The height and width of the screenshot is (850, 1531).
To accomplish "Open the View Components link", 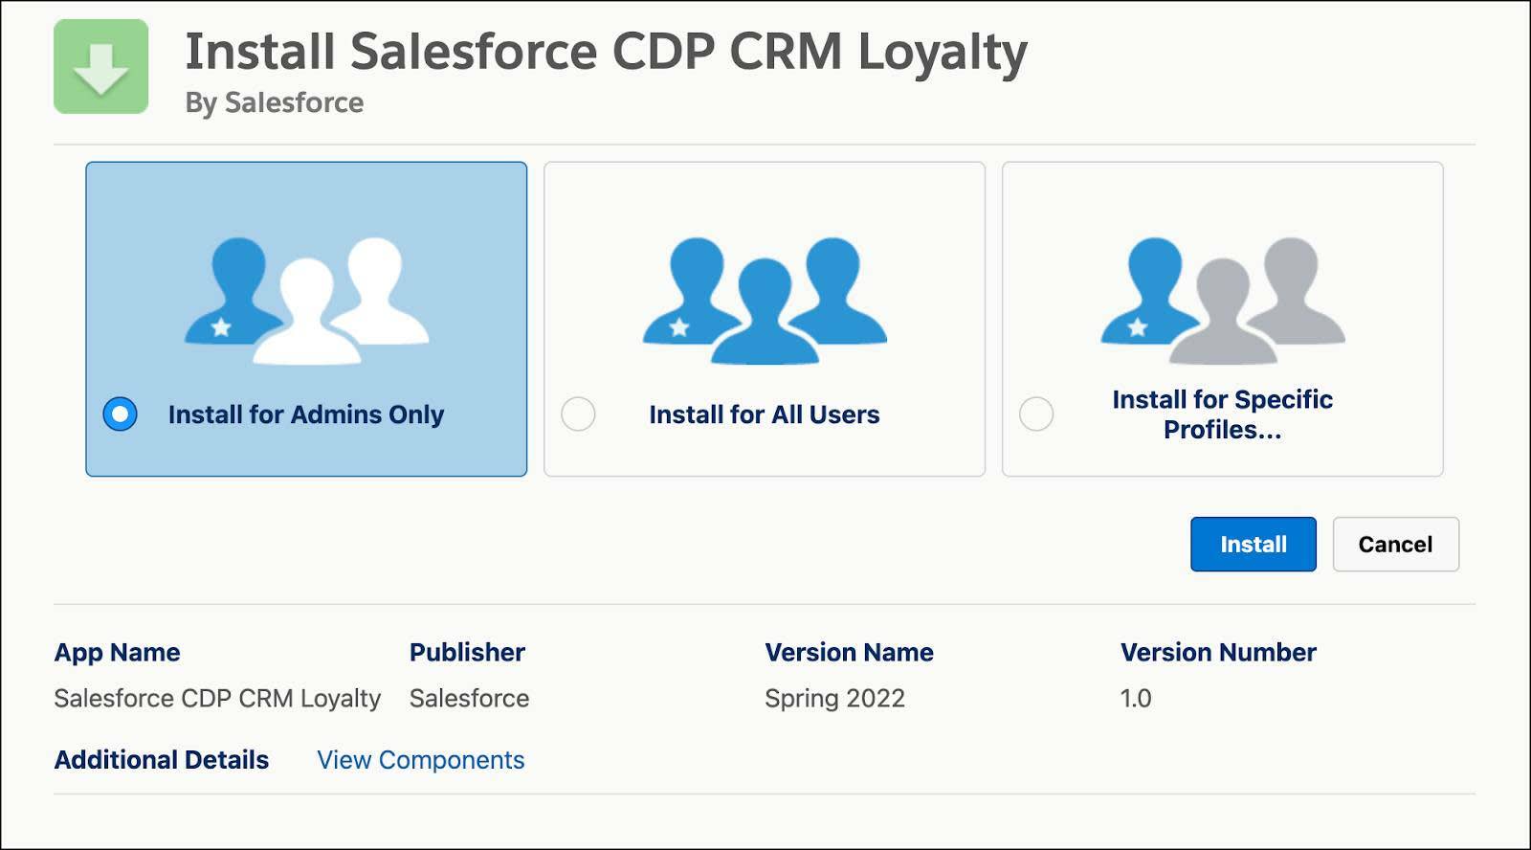I will [x=420, y=760].
